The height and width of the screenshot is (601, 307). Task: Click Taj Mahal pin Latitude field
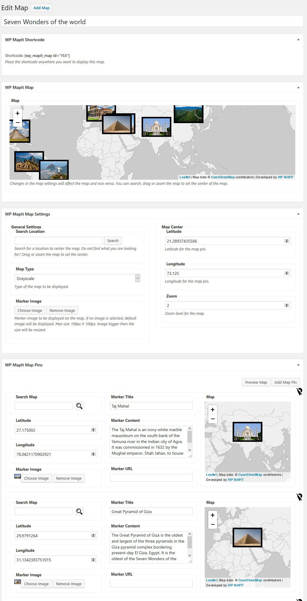tap(56, 430)
